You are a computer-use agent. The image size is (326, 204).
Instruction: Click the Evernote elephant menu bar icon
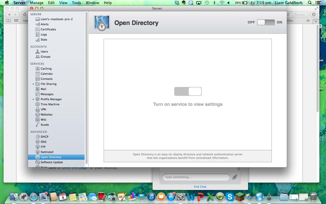pyautogui.click(x=183, y=3)
